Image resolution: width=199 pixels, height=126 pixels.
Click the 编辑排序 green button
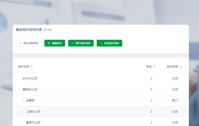55,43
